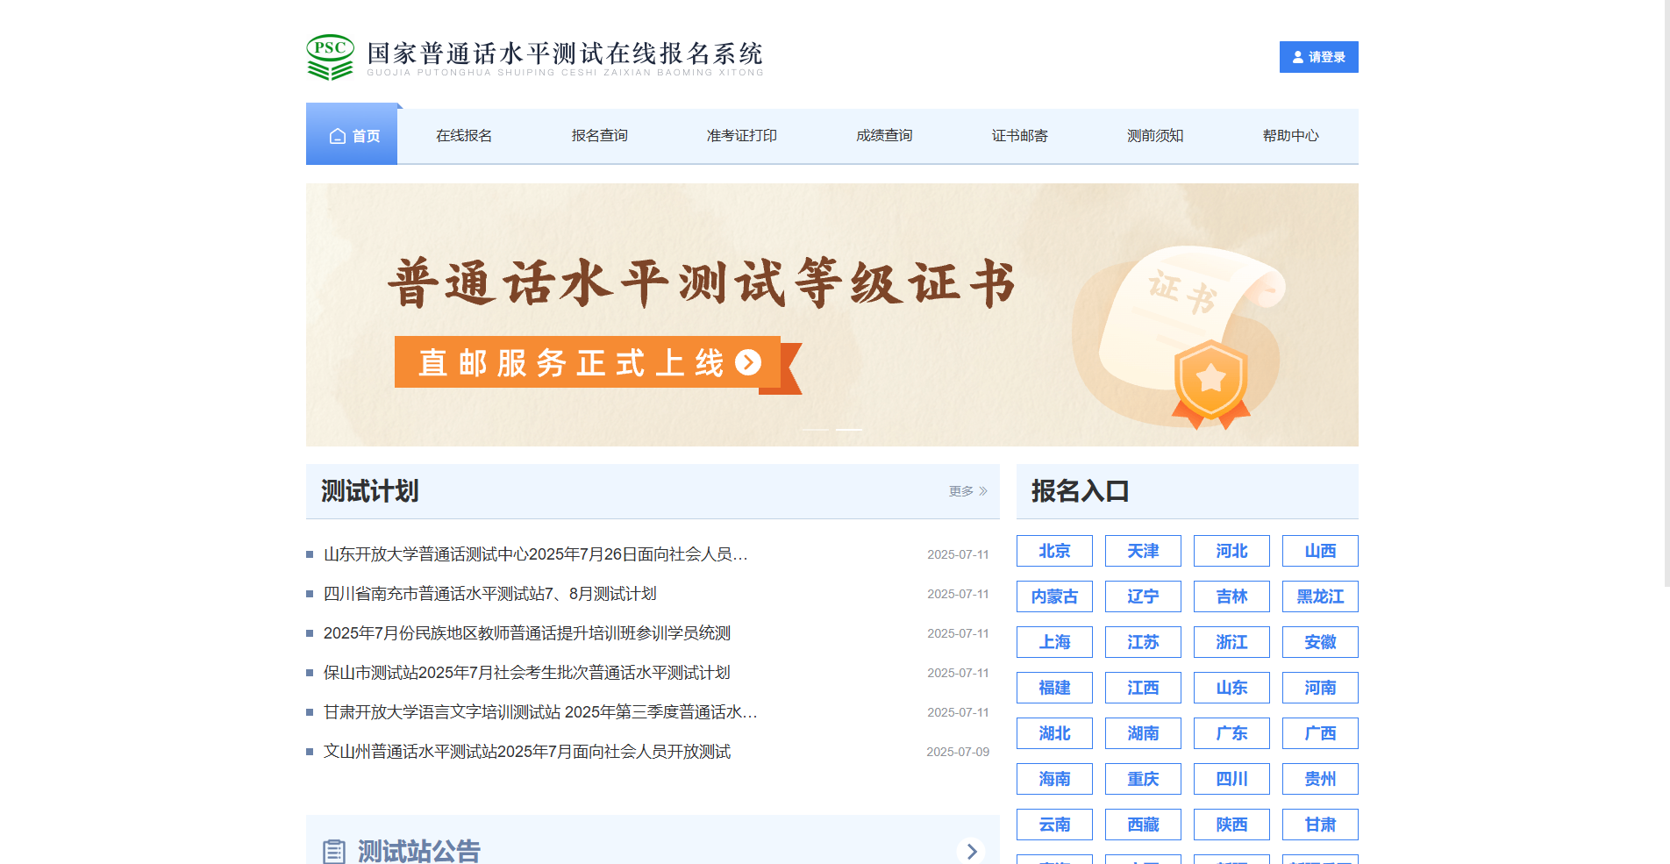Click the PSC logo
This screenshot has height=864, width=1670.
329,56
